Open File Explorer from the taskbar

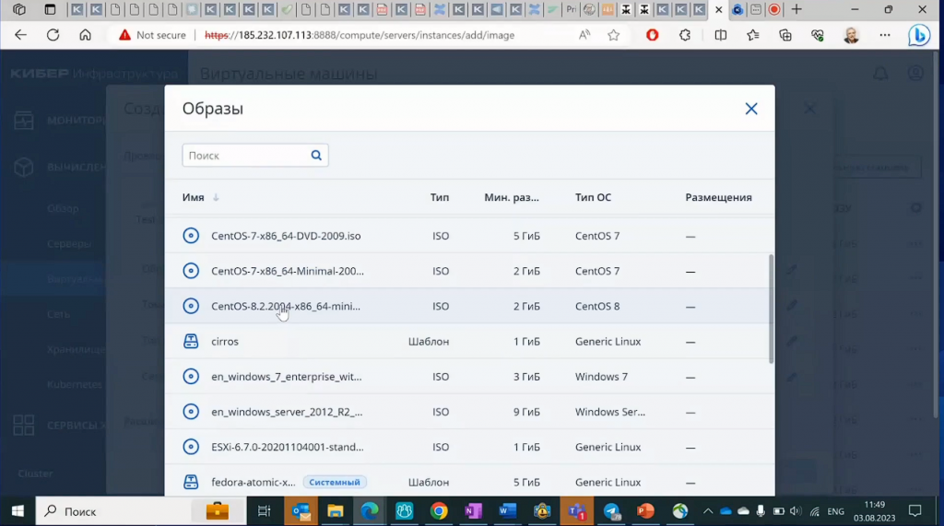(335, 511)
